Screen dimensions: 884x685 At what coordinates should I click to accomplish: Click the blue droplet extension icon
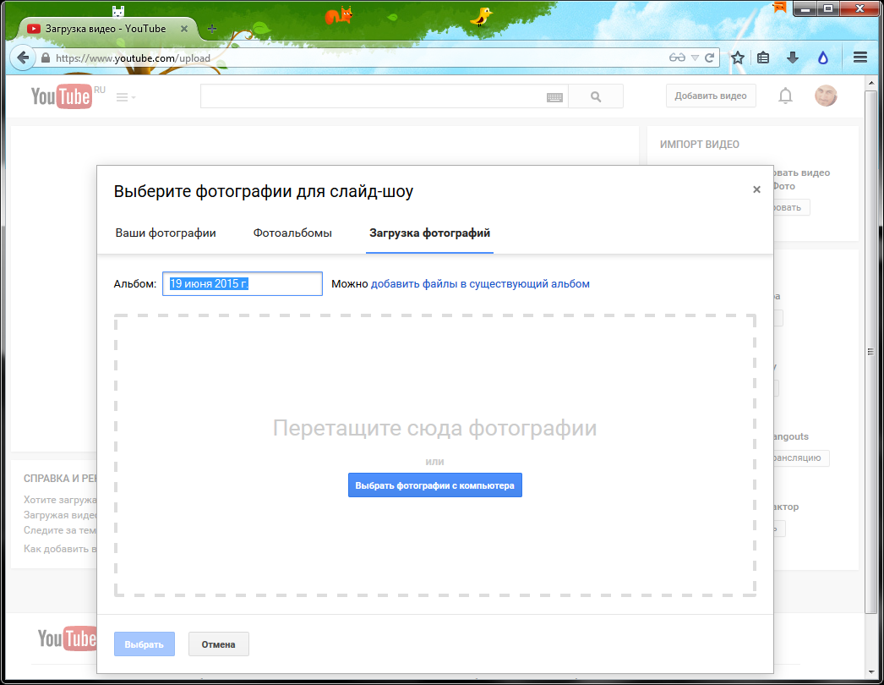(823, 58)
